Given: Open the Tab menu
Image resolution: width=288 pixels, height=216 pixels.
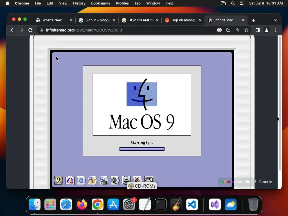Looking at the screenshot, I should (x=137, y=3).
